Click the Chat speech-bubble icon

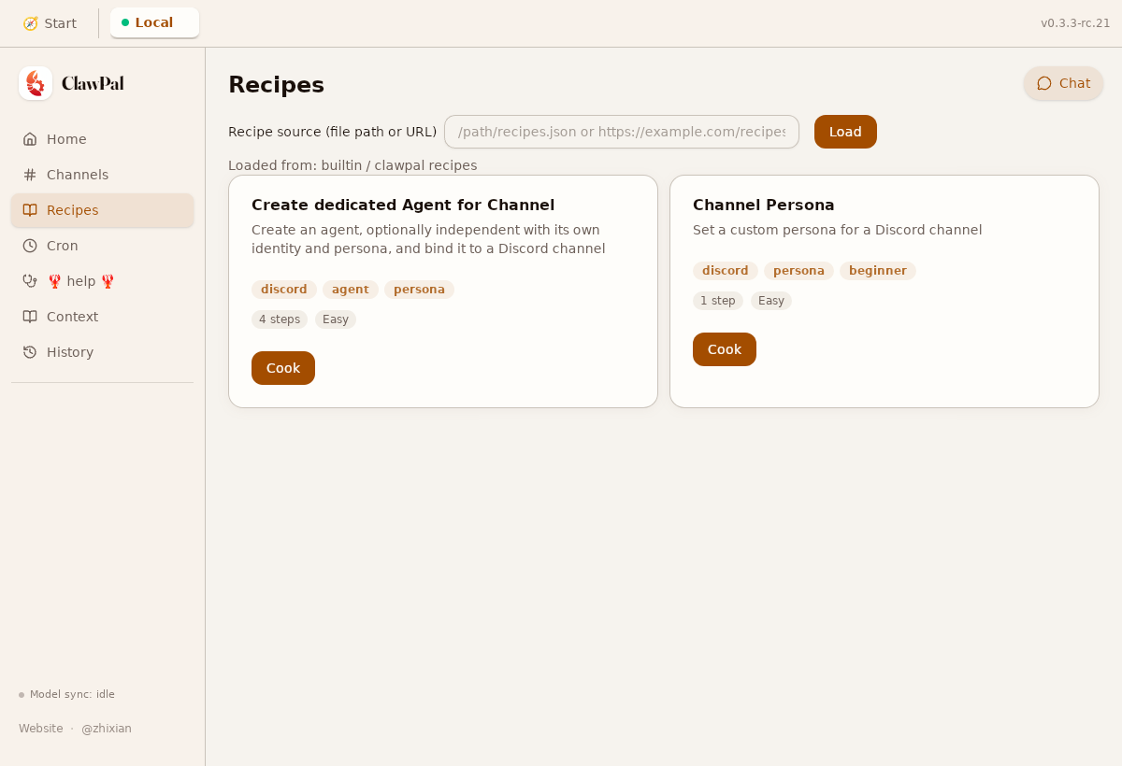point(1044,83)
